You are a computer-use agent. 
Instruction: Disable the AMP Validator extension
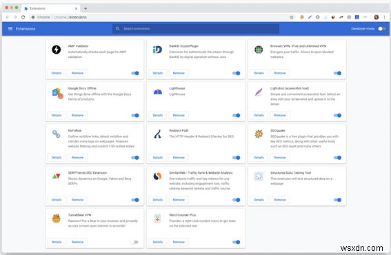[135, 73]
